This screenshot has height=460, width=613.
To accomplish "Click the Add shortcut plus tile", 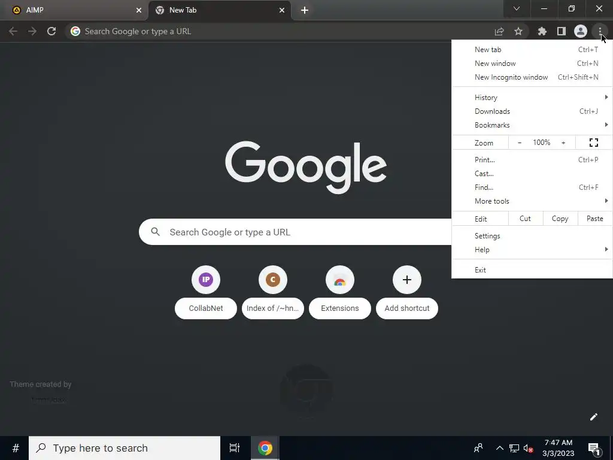I will (x=407, y=292).
